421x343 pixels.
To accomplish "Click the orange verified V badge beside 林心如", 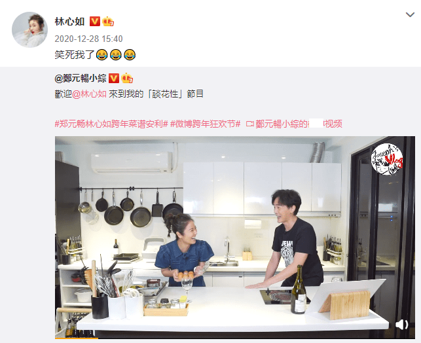I will point(94,21).
